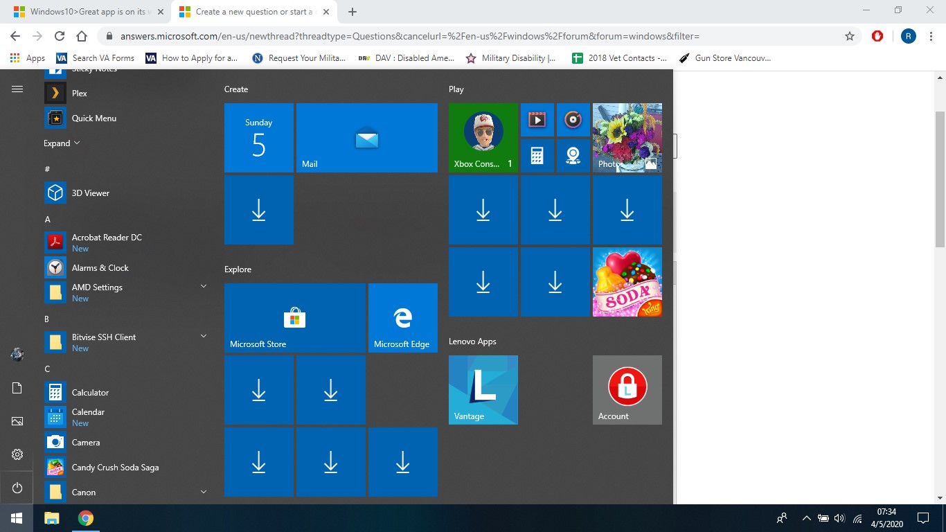Click the Windows Start button
This screenshot has width=946, height=532.
pyautogui.click(x=17, y=518)
